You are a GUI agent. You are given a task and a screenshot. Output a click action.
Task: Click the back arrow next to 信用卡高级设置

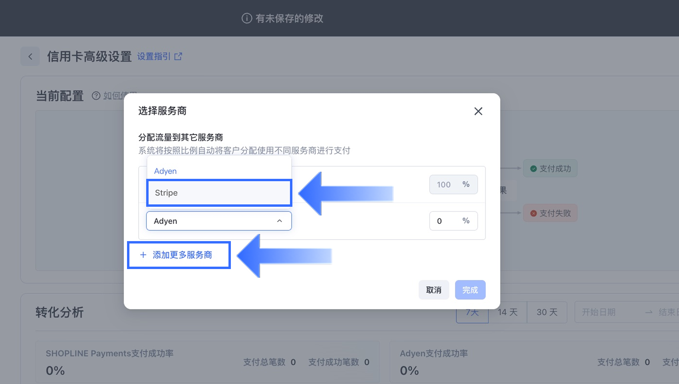pos(30,57)
